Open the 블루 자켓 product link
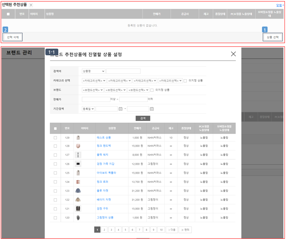 (x=102, y=191)
